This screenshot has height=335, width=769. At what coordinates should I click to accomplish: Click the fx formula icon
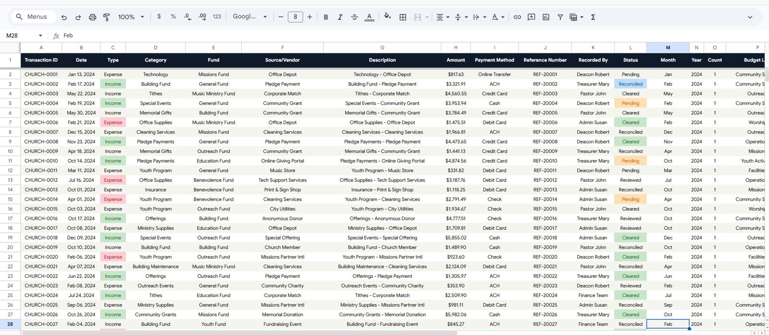tap(56, 36)
